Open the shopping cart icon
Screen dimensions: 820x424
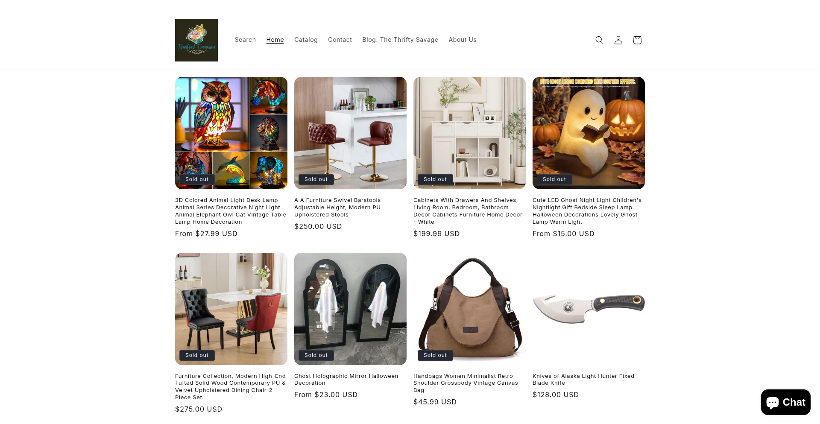point(637,40)
